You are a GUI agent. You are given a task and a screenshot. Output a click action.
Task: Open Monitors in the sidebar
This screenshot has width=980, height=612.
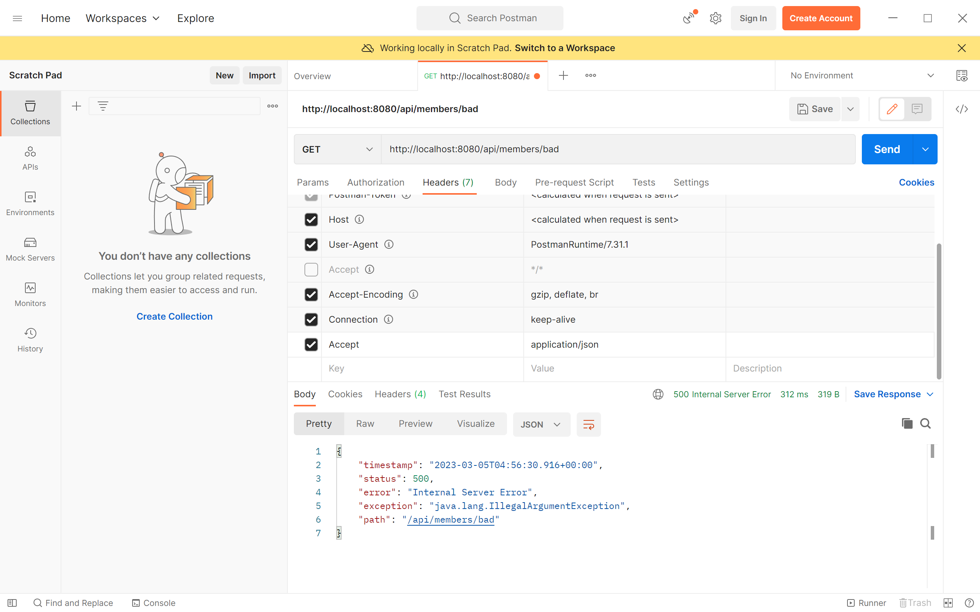tap(30, 294)
